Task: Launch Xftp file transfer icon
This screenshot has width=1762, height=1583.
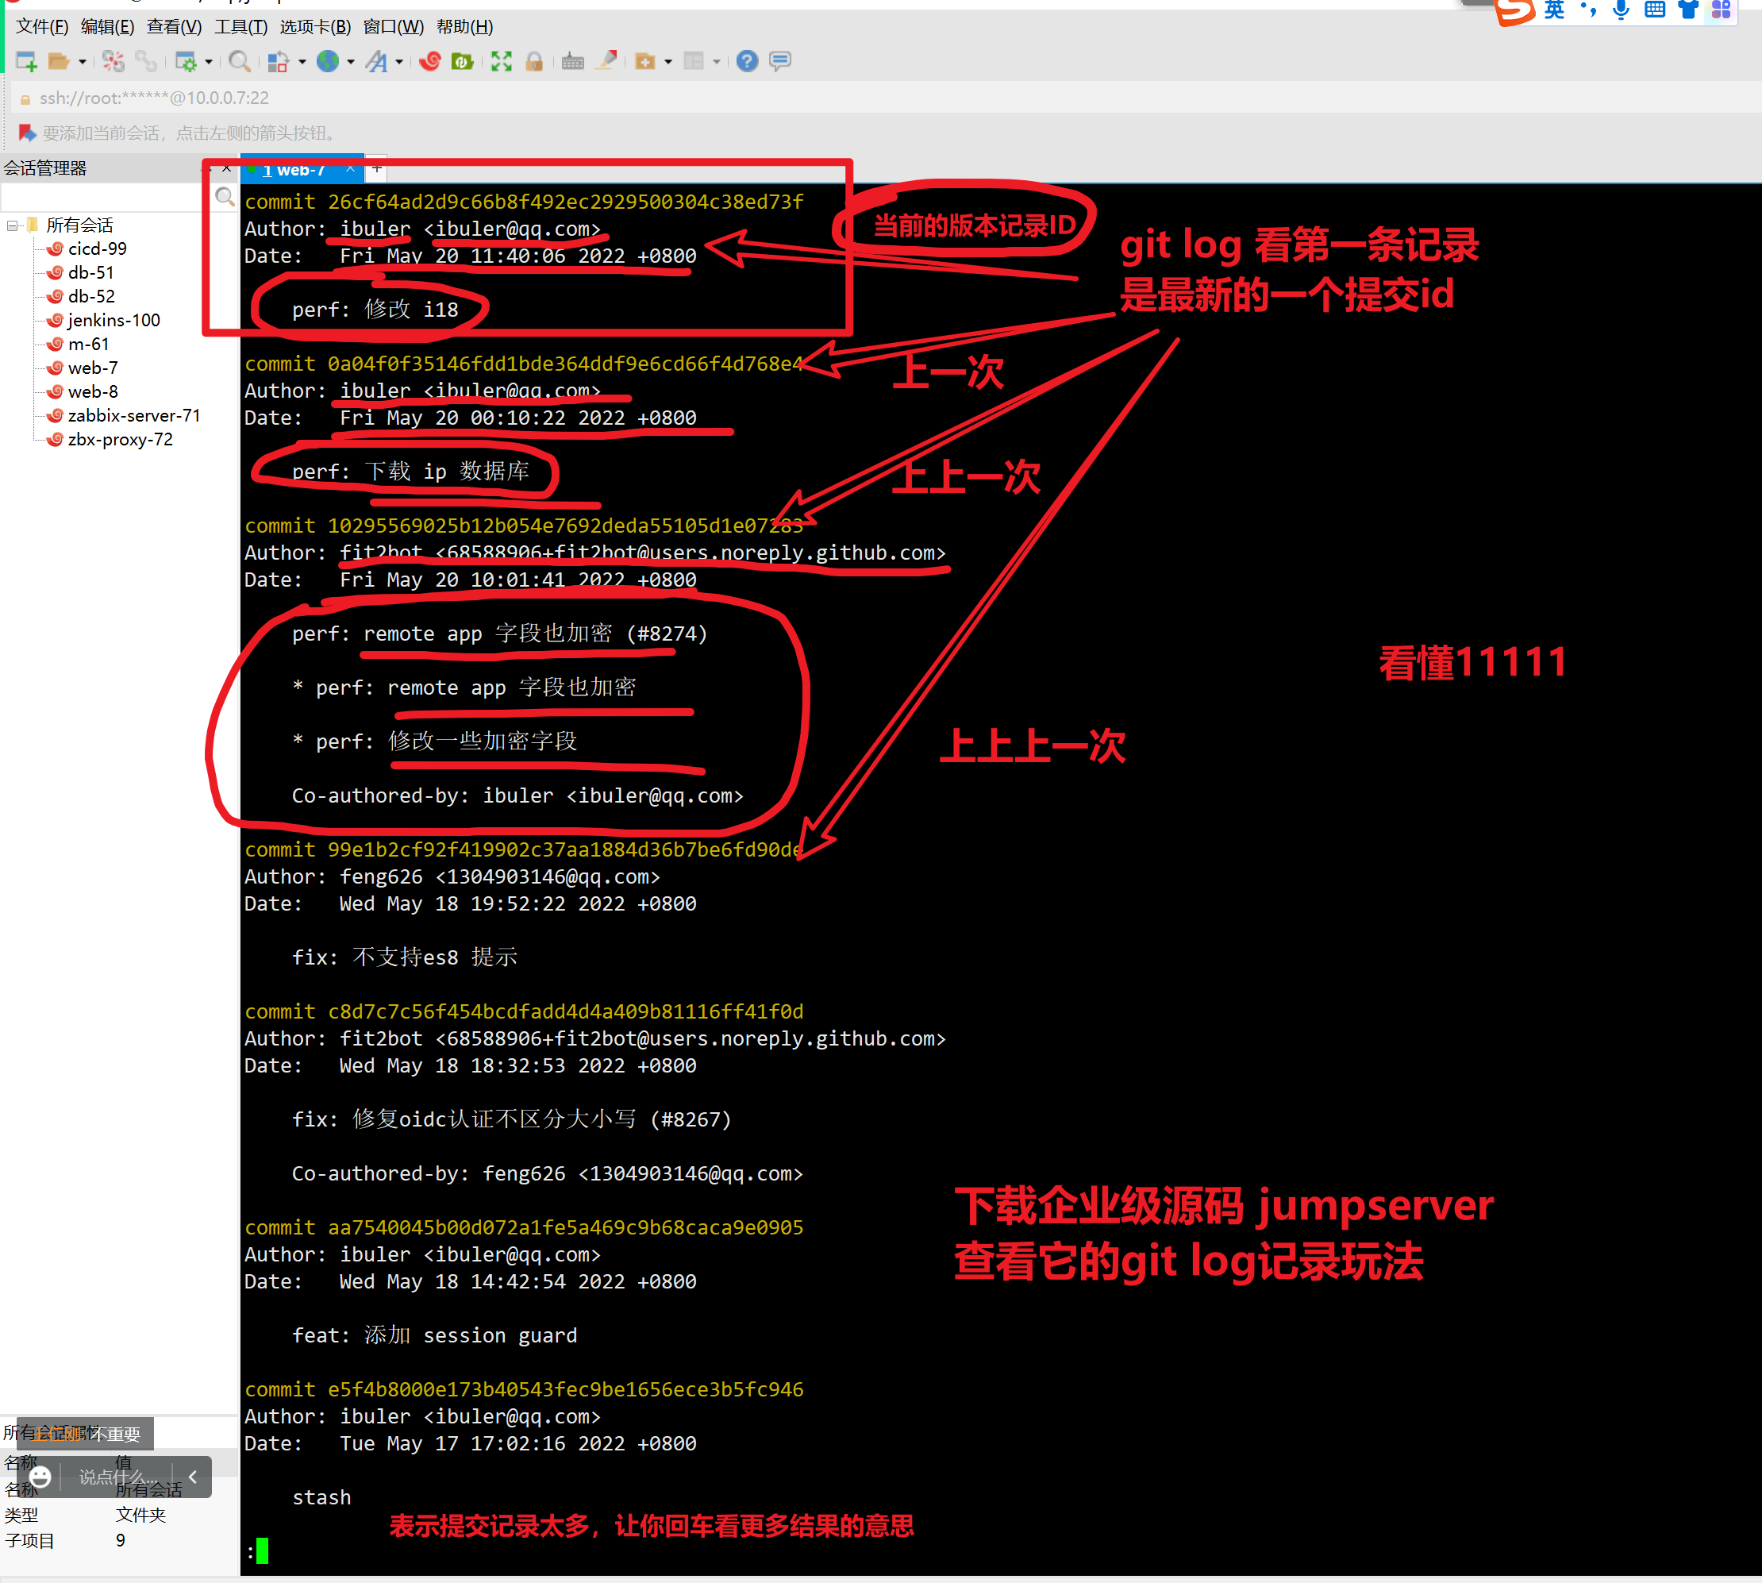Action: [x=463, y=61]
